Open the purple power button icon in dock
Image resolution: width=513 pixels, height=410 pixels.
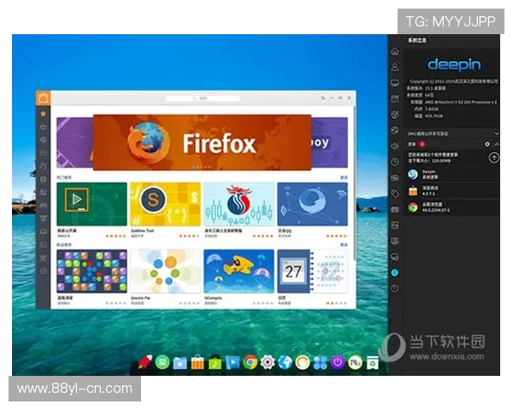coord(338,362)
